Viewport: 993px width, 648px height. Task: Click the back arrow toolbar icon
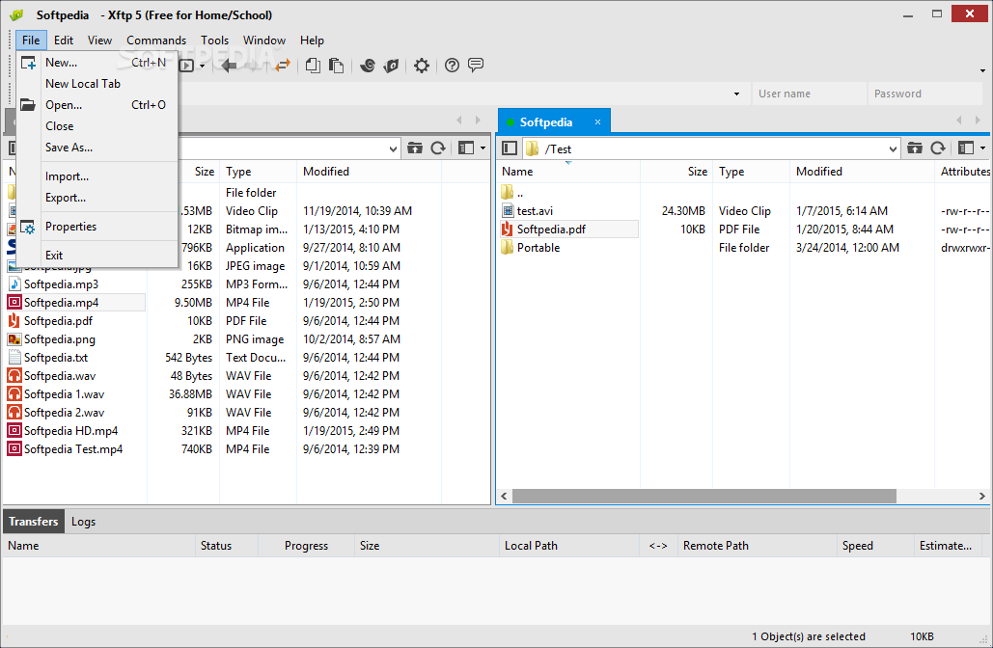[230, 66]
